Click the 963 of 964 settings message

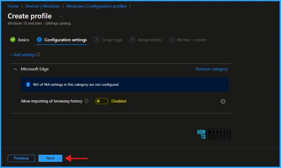(x=76, y=84)
